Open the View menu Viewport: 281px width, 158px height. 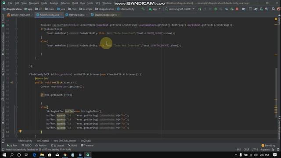[x=24, y=3]
